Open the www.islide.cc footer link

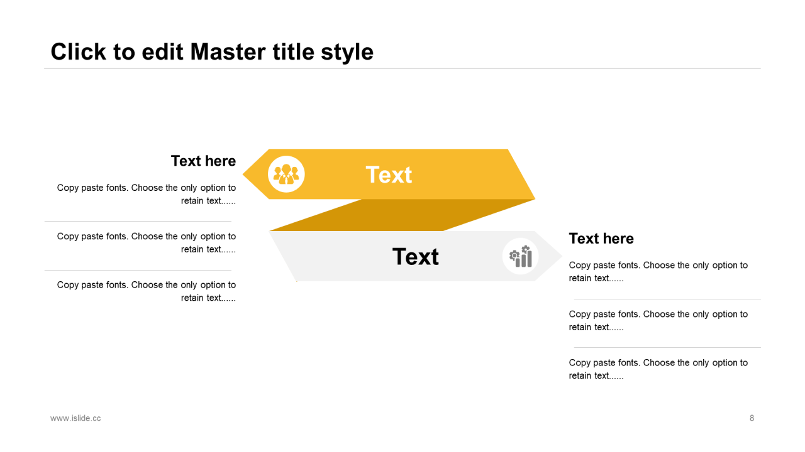click(x=75, y=418)
